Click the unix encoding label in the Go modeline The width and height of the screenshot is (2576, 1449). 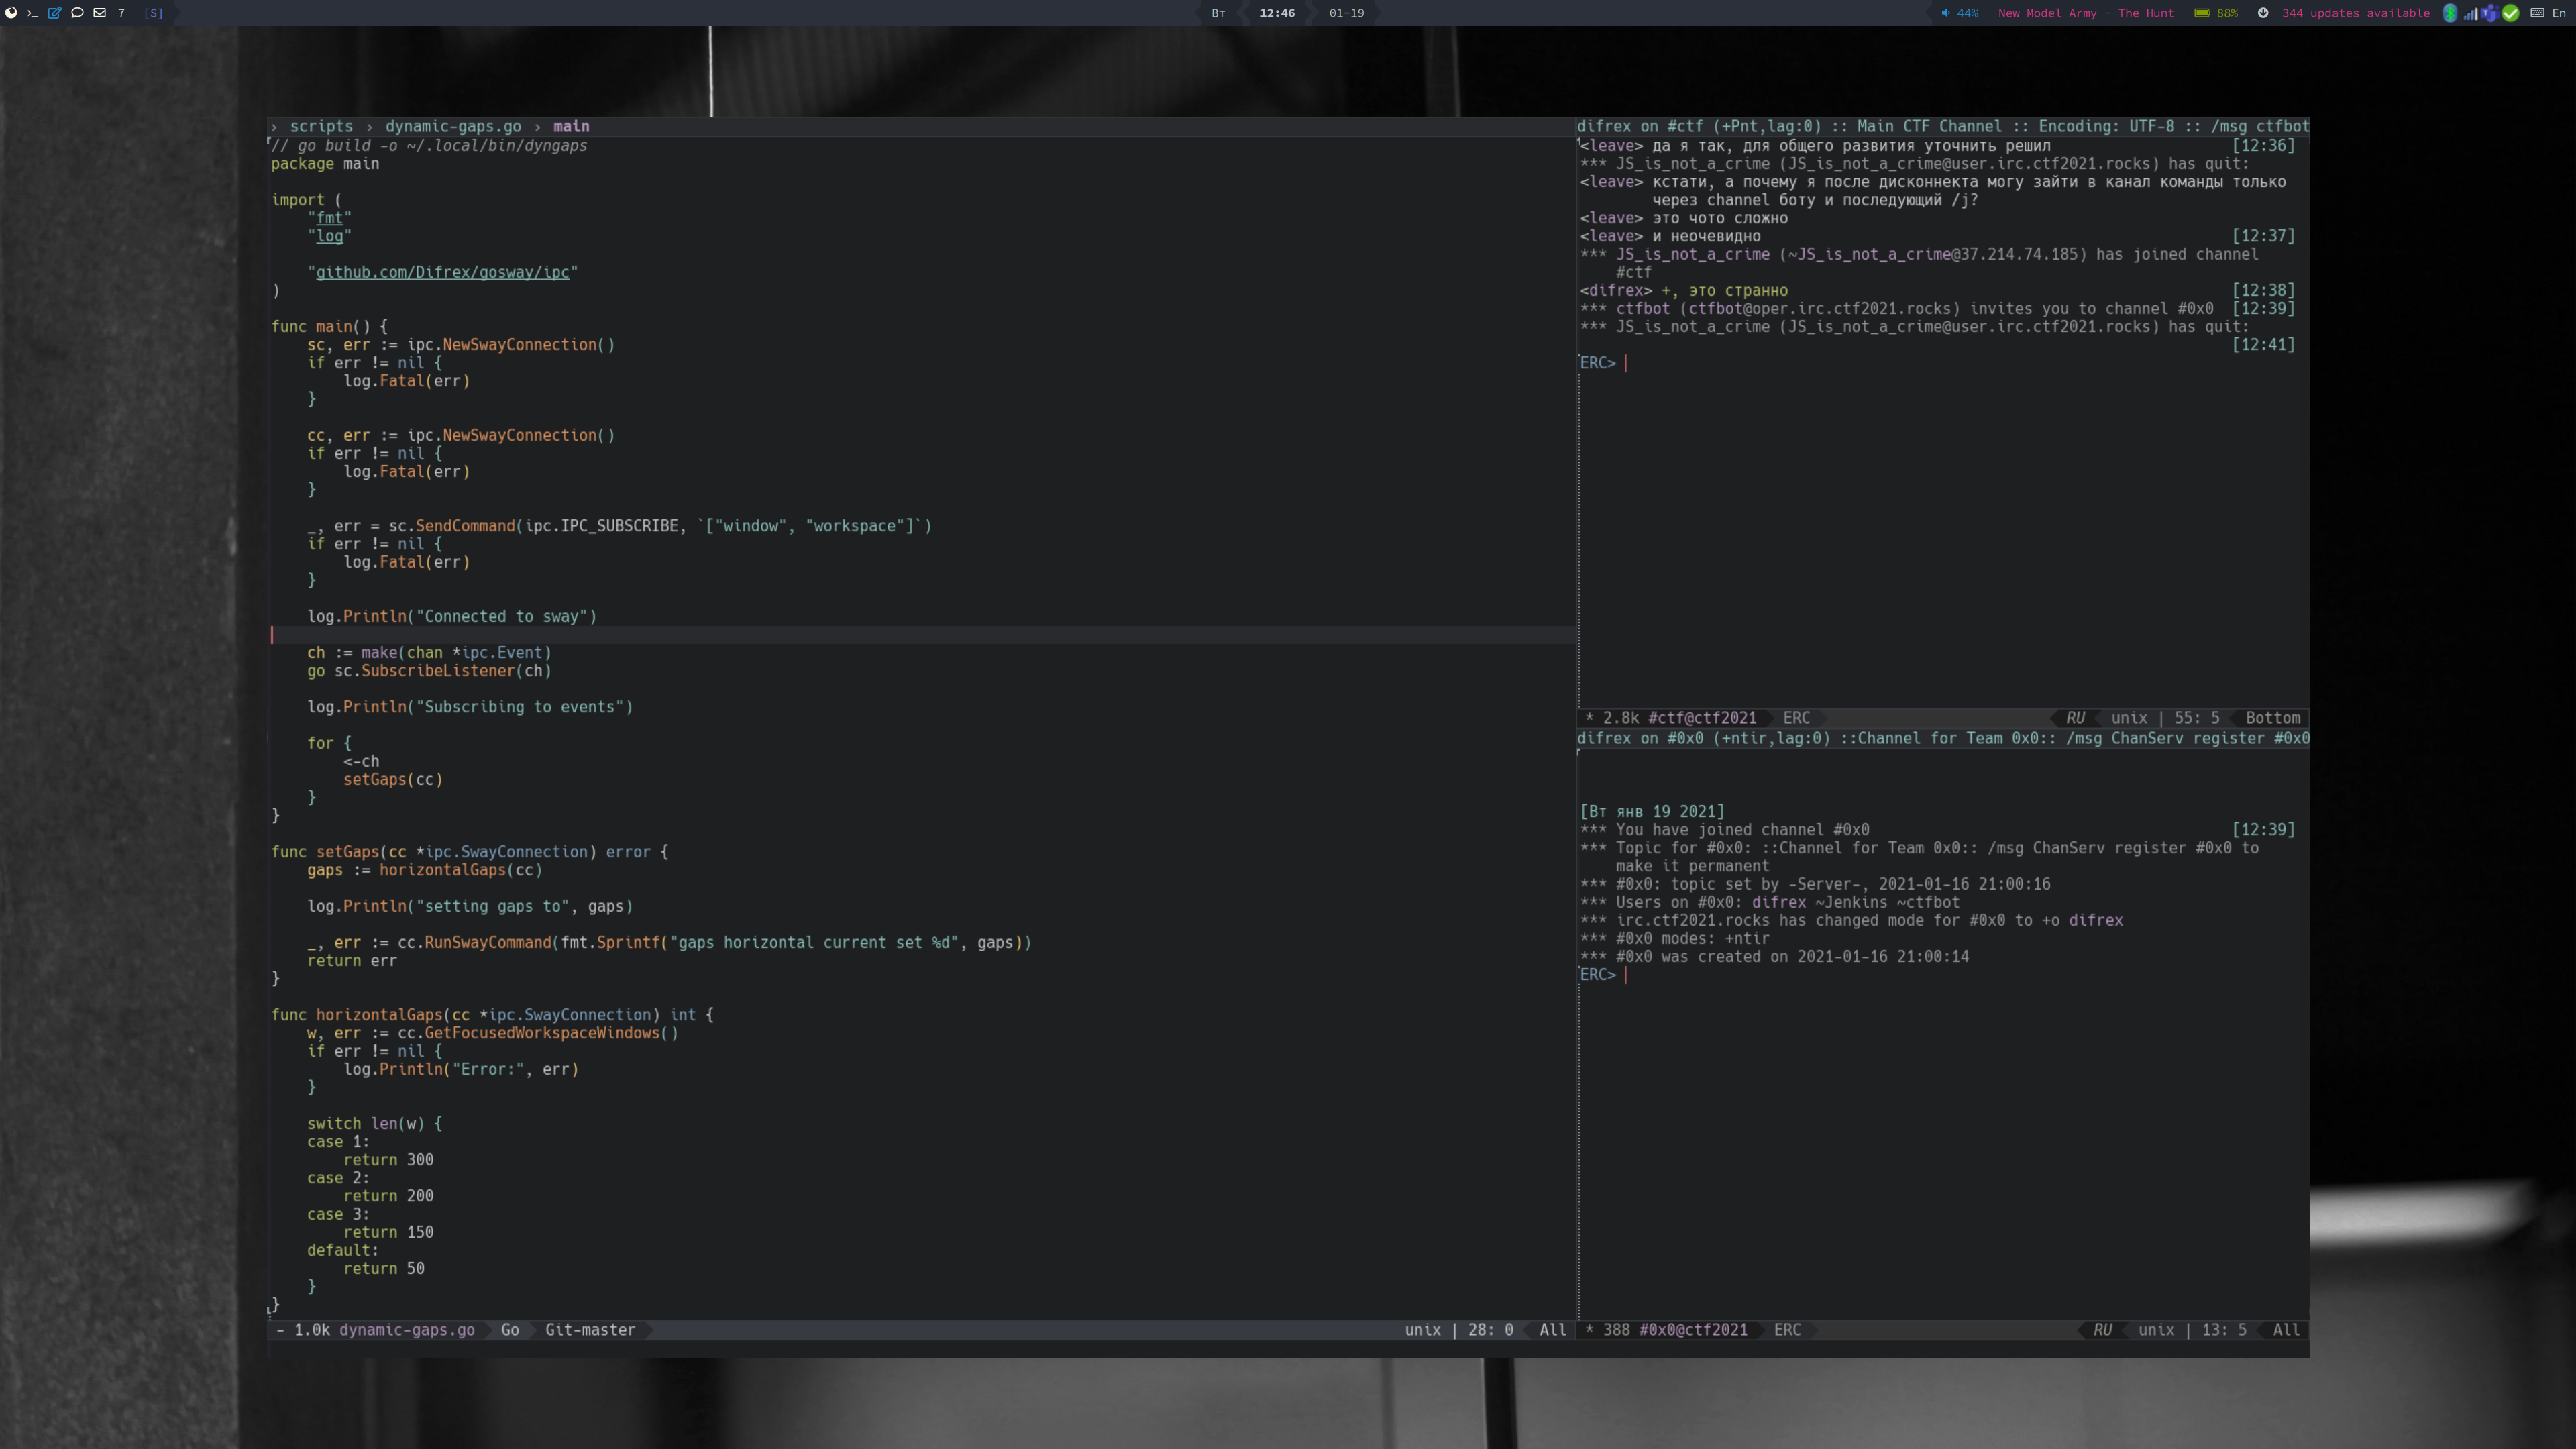(1422, 1330)
